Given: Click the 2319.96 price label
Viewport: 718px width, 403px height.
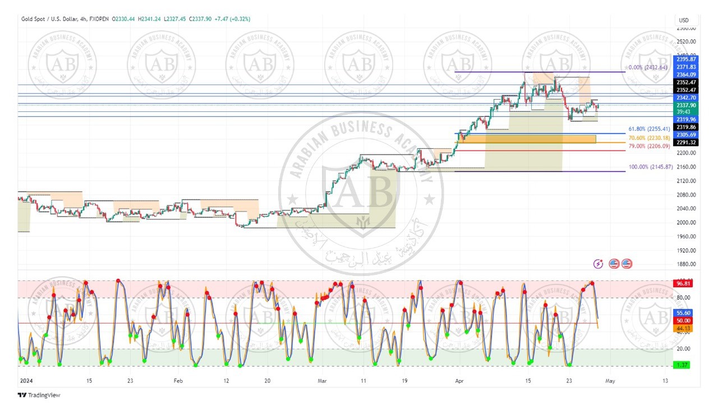Looking at the screenshot, I should point(686,119).
